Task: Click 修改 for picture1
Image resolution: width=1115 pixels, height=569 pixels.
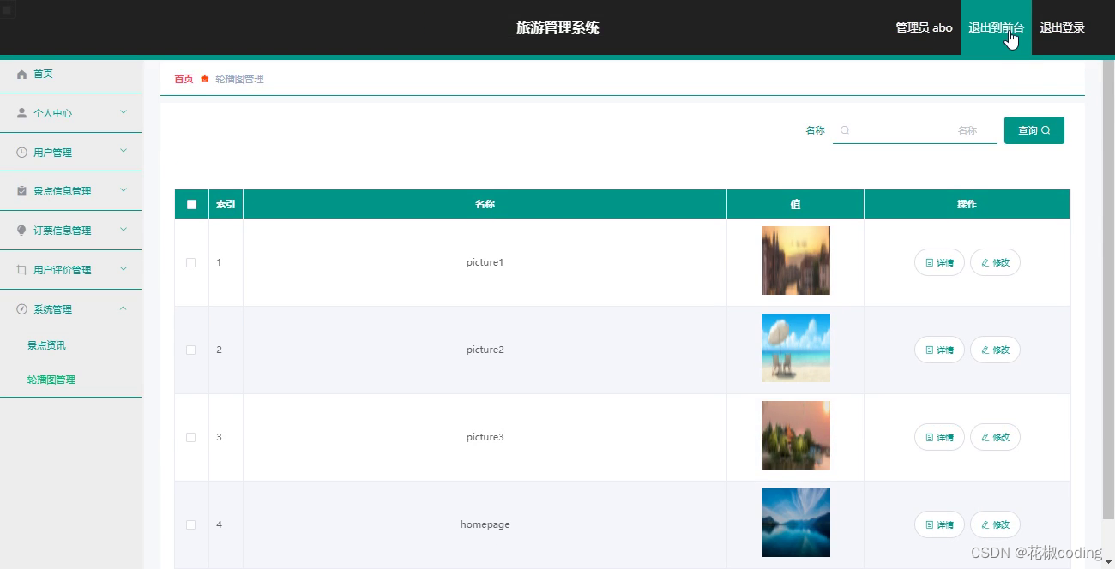Action: click(x=995, y=262)
